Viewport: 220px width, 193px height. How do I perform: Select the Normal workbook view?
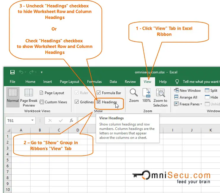coord(13,97)
